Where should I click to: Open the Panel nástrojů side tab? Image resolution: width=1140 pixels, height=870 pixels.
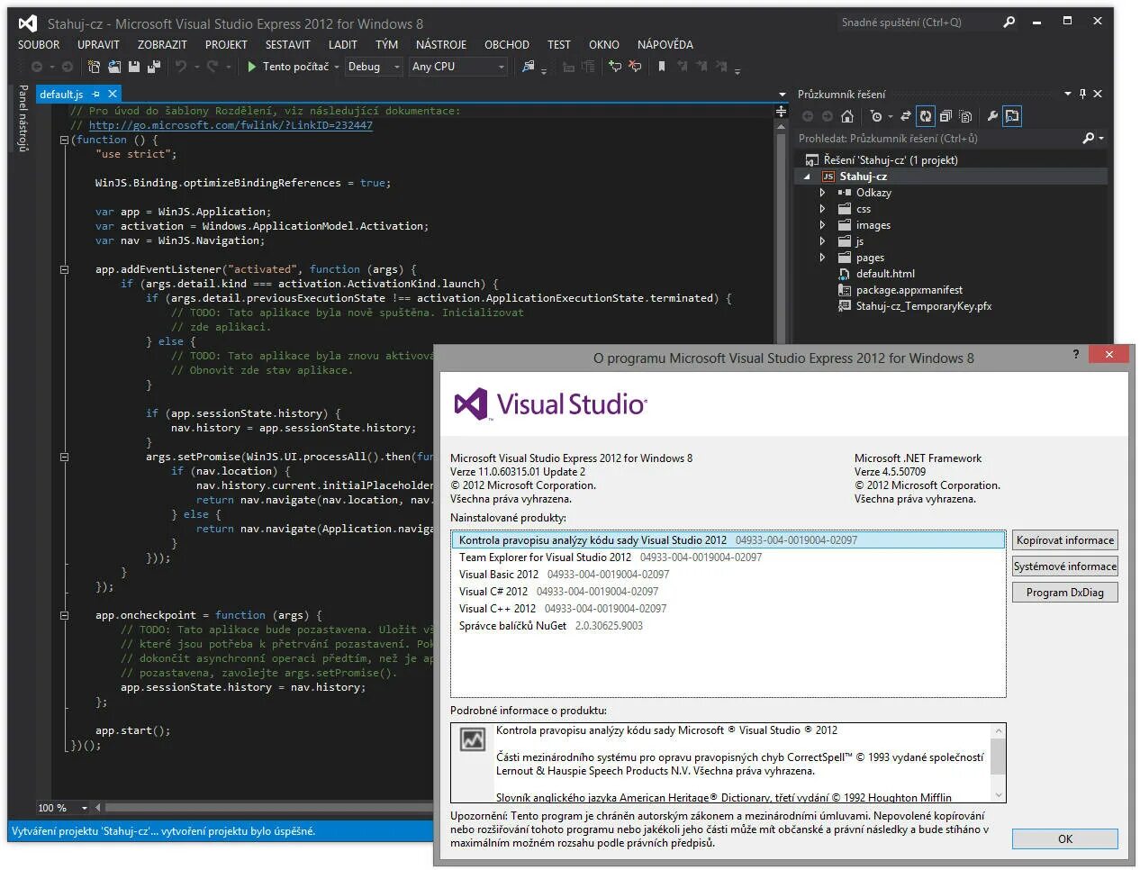(23, 118)
